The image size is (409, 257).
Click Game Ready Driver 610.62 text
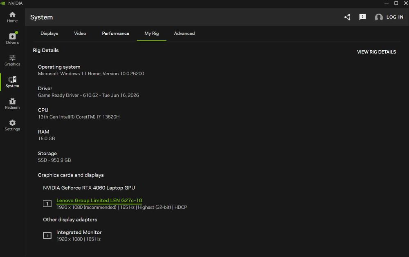tap(88, 95)
